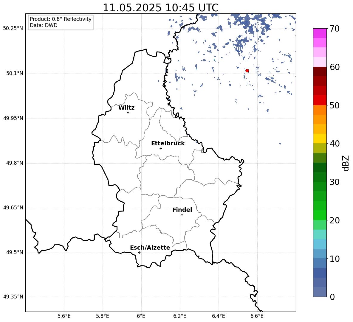353x322 pixels.
Task: Click the colorbar tick label 20
Action: (x=335, y=220)
